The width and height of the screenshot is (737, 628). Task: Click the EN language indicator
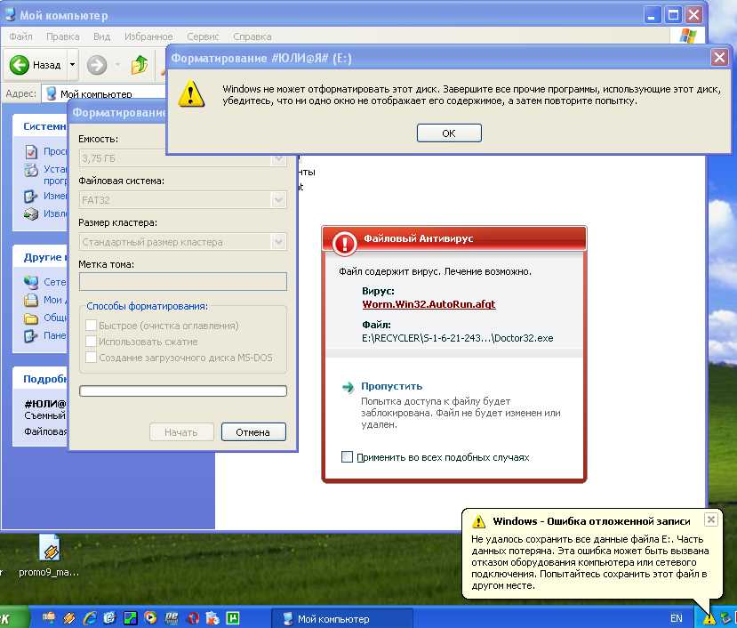[676, 618]
